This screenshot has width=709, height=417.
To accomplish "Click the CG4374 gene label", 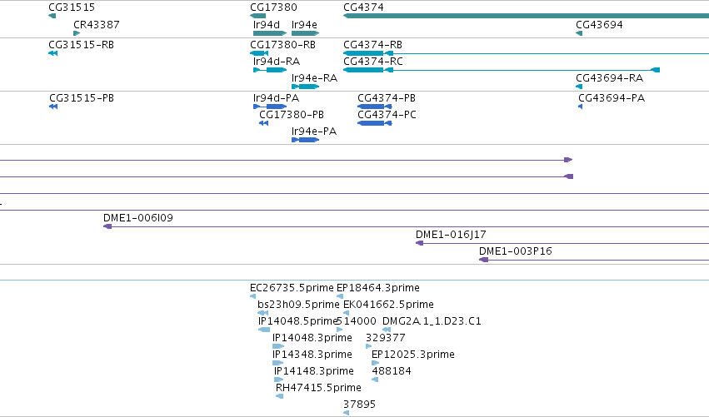I will tap(363, 7).
